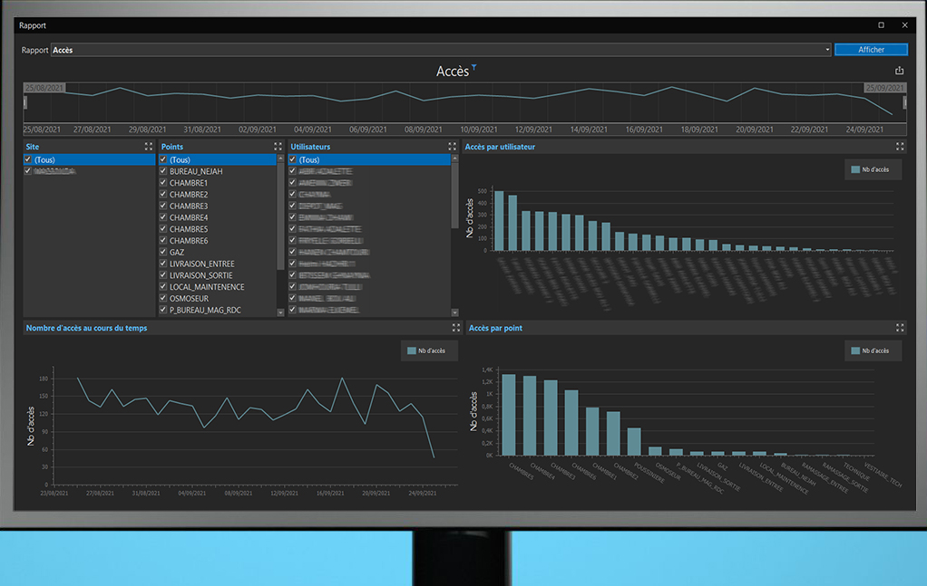The height and width of the screenshot is (586, 927).
Task: Click Nb d'accès legend in Accès par point
Action: pos(871,351)
